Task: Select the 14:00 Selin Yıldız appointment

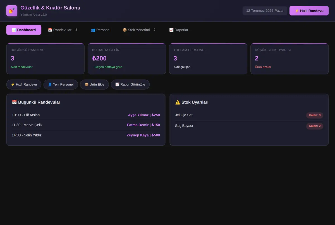Action: [x=86, y=135]
